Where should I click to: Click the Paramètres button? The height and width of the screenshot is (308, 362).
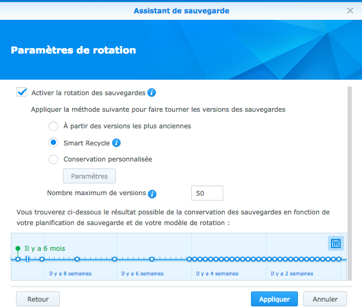pos(89,176)
